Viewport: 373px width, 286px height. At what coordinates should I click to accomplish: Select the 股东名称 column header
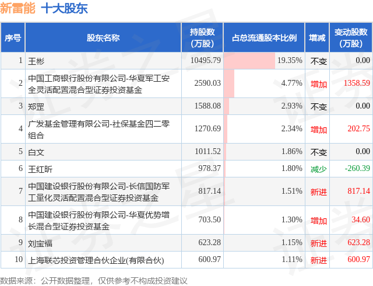tap(103, 38)
